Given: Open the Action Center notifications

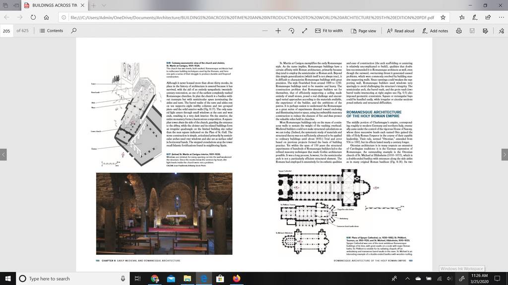Looking at the screenshot, I should point(497,279).
